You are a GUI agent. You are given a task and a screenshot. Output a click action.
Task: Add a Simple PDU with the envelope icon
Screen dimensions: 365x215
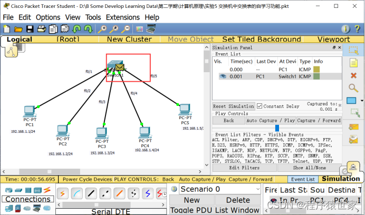click(x=353, y=127)
